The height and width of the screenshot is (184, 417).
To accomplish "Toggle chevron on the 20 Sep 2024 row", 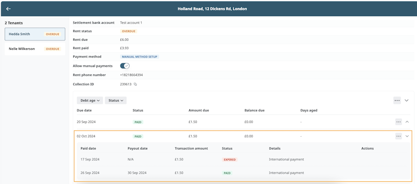I will tap(407, 122).
